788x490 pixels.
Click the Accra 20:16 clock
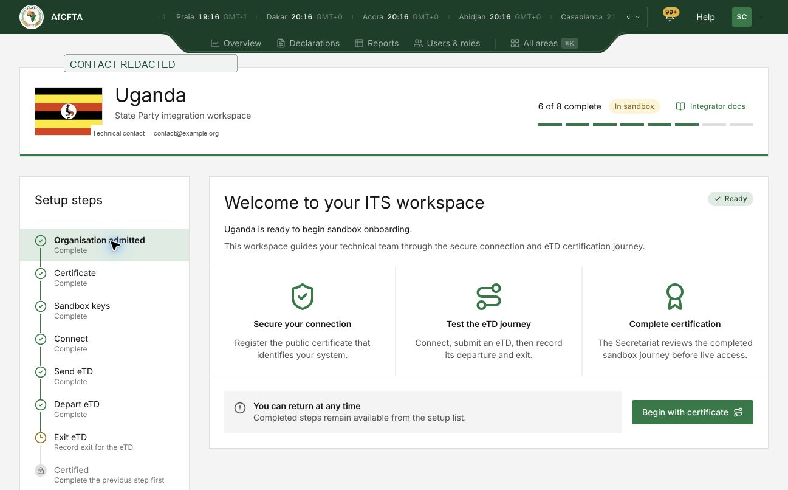pos(400,17)
